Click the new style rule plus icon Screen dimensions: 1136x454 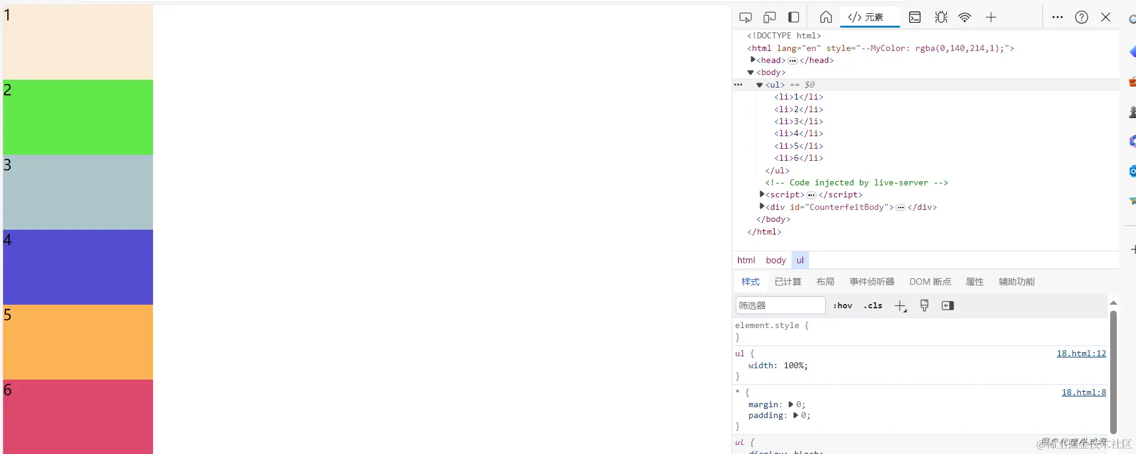(x=900, y=306)
